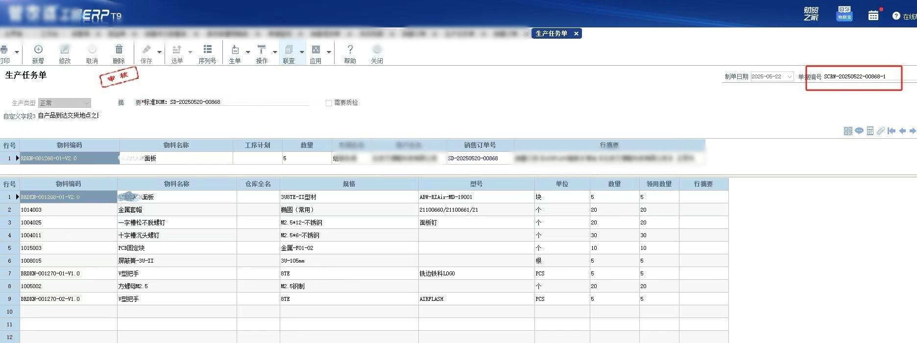Click the 选单 toolbar icon

tap(177, 49)
